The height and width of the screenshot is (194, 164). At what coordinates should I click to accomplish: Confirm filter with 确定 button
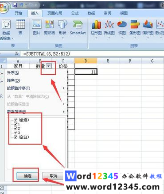click(x=27, y=175)
